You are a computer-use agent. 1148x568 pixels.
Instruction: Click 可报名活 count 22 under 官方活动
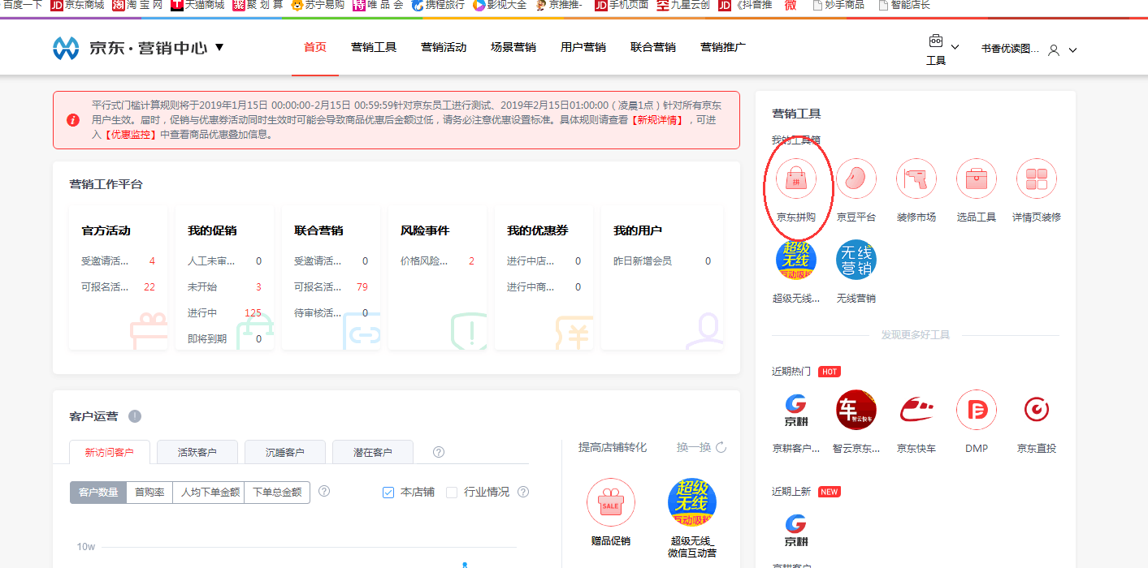[149, 287]
